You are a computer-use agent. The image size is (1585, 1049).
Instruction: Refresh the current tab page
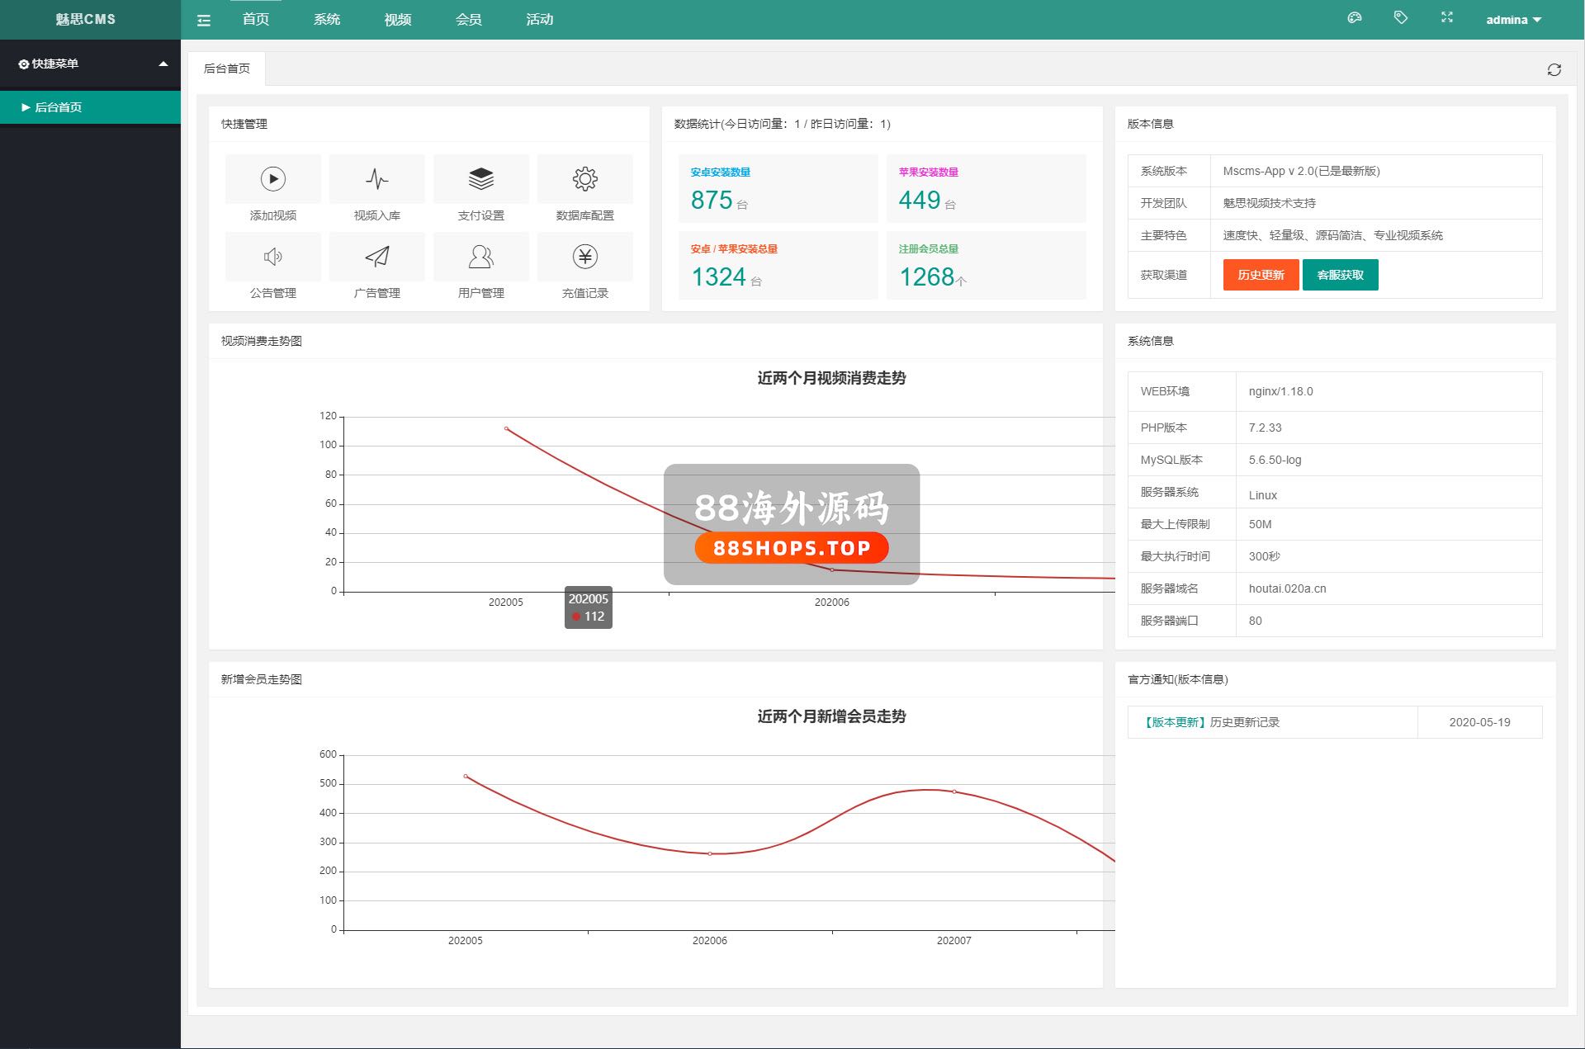pyautogui.click(x=1554, y=70)
